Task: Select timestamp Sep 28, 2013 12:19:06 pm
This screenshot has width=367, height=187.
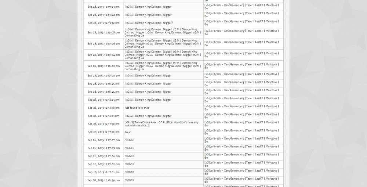Action: point(104,44)
